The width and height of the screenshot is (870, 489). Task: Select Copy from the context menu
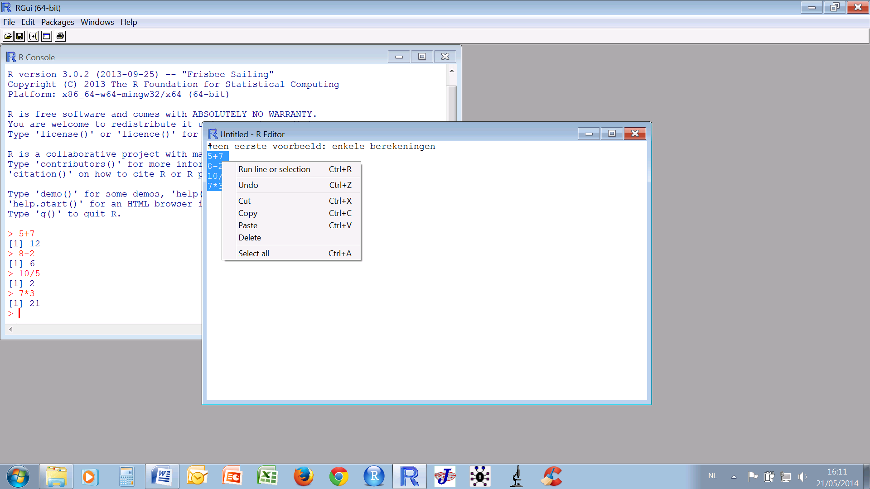click(x=248, y=213)
